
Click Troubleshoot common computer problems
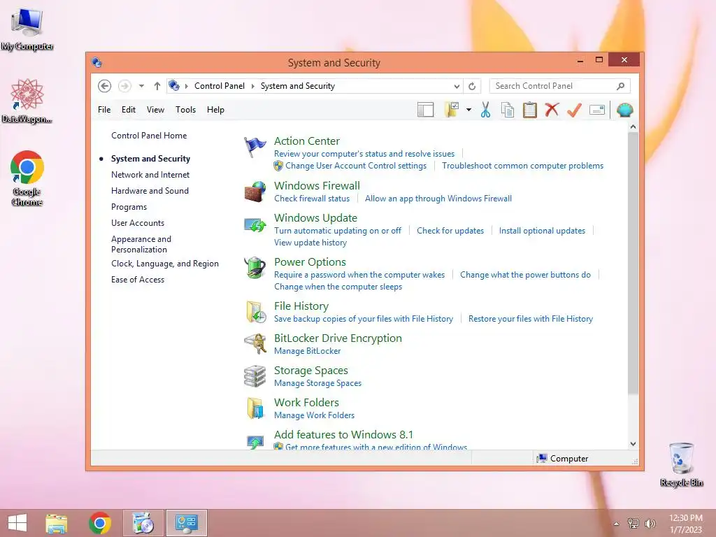(x=522, y=166)
